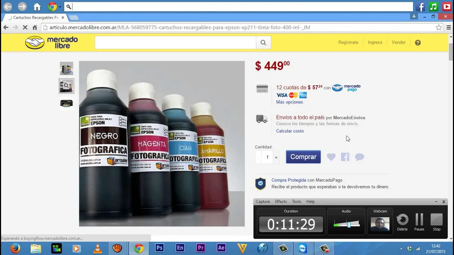
Task: Select the Cartuchos Recargables browser tab
Action: [x=35, y=17]
